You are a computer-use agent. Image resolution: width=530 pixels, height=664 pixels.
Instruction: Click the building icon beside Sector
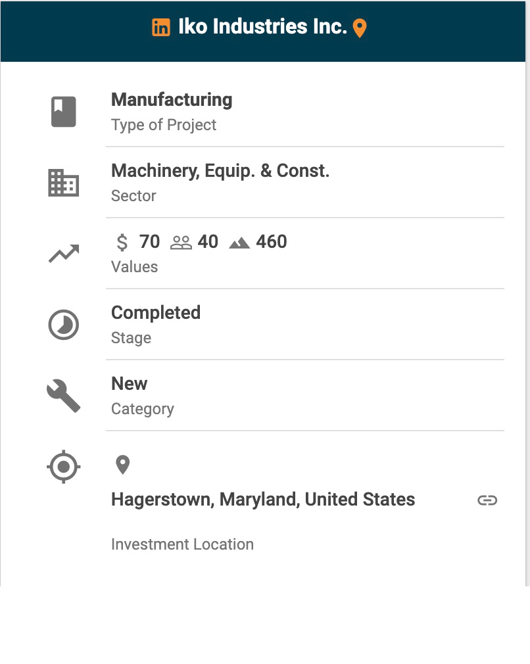click(64, 183)
